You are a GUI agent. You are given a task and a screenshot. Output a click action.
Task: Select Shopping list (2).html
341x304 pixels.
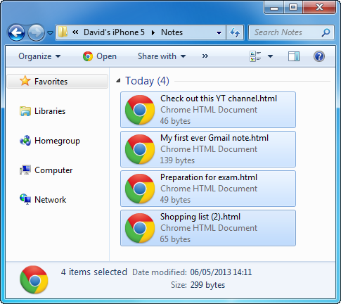coord(208,228)
